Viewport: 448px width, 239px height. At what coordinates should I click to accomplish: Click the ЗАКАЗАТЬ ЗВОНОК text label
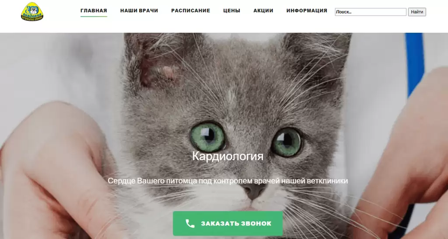tap(236, 224)
